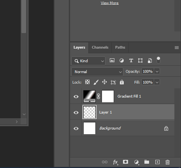Filter for smart objects icon
181x168 pixels.
150,61
